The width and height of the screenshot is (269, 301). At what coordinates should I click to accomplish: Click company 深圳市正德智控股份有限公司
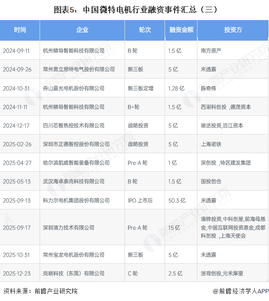click(76, 144)
